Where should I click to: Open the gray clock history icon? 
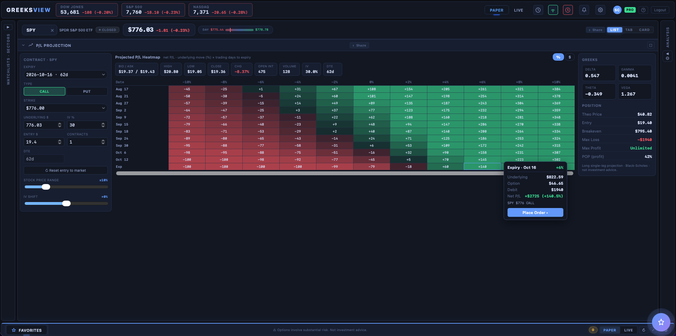point(538,10)
